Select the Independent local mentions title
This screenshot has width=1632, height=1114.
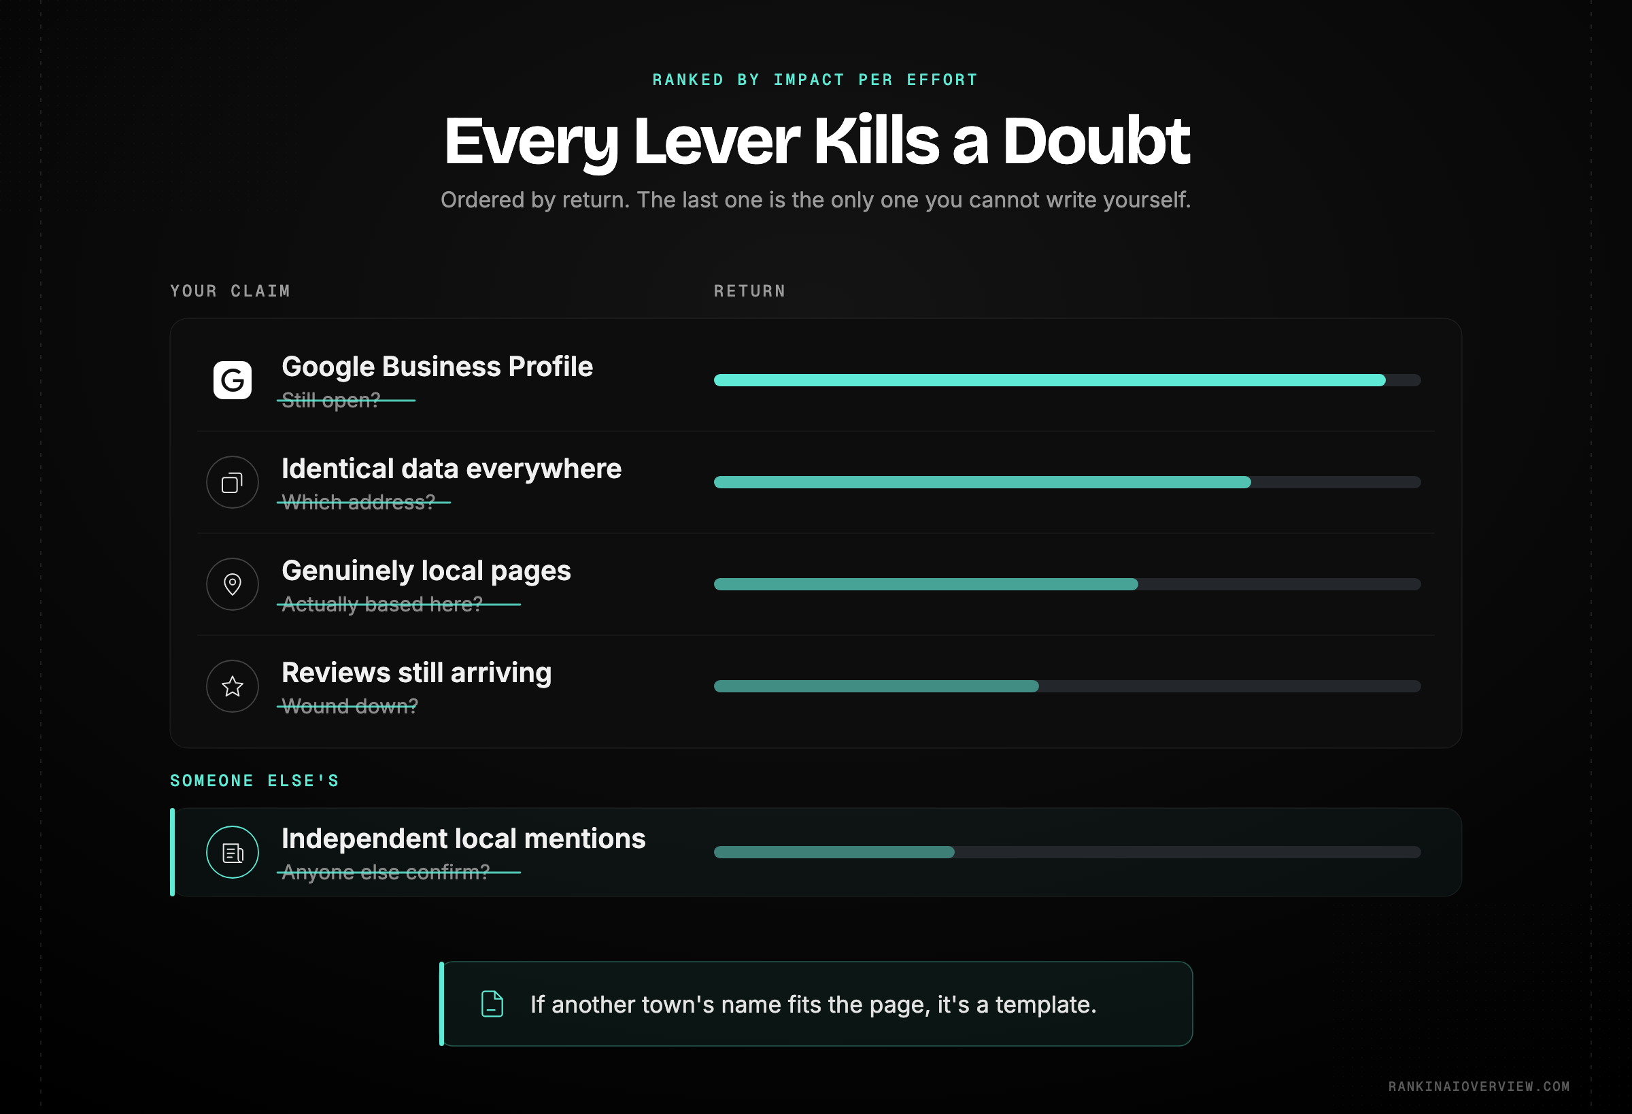[464, 838]
